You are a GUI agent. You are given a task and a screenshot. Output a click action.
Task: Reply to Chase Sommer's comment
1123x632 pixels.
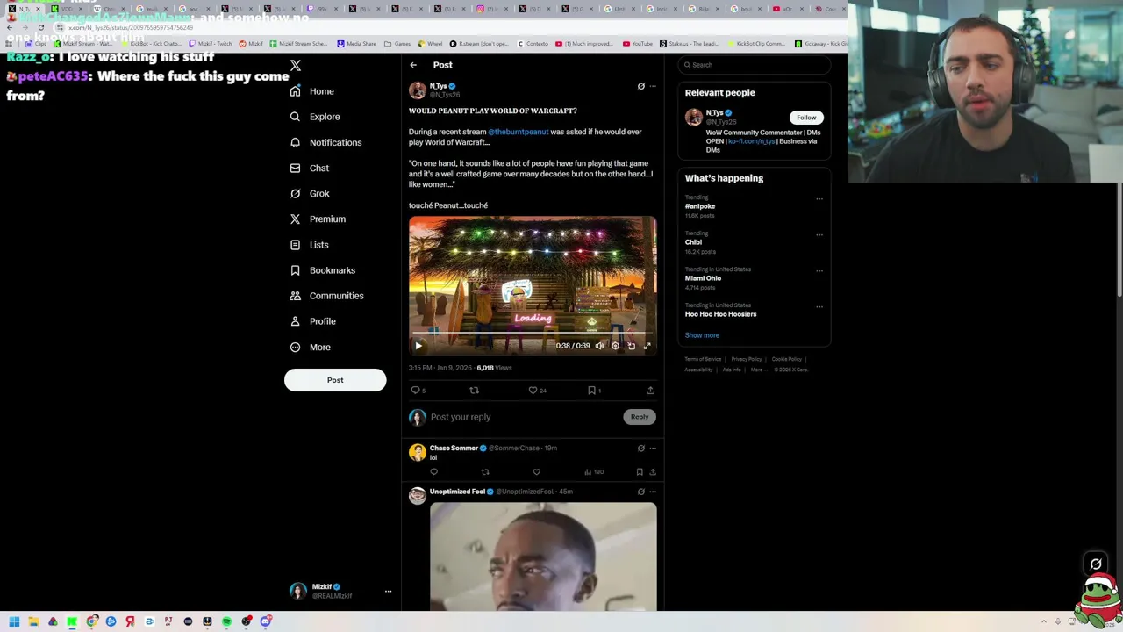click(x=433, y=472)
